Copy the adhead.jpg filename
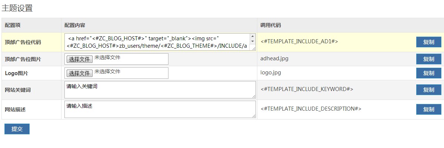Image resolution: width=444 pixels, height=148 pixels. click(429, 59)
